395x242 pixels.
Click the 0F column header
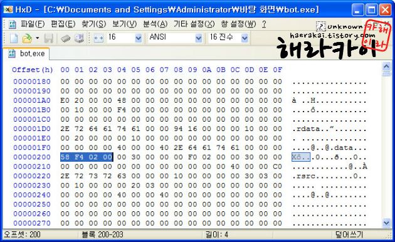click(x=277, y=70)
